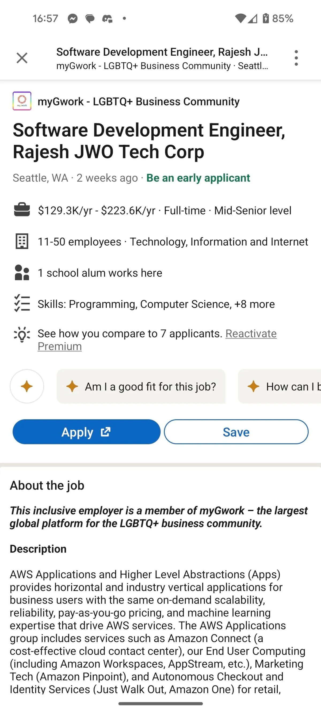The height and width of the screenshot is (713, 321).
Task: Open myGwork - LGBTQ+ Business Community page
Action: pyautogui.click(x=139, y=102)
